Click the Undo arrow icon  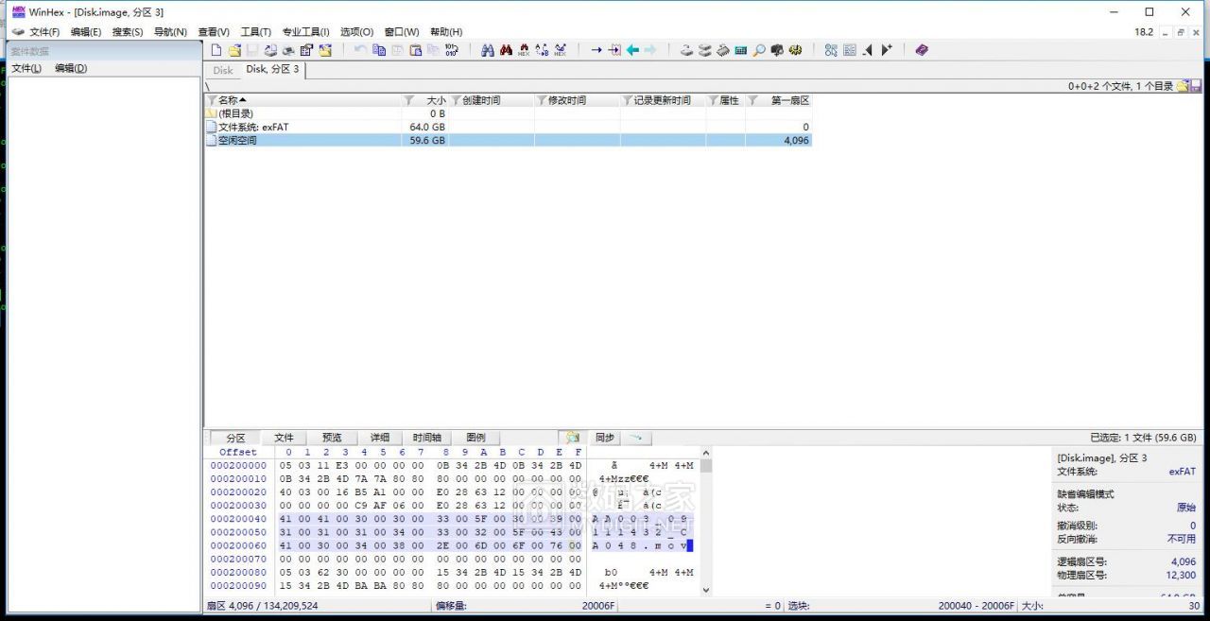coord(359,50)
